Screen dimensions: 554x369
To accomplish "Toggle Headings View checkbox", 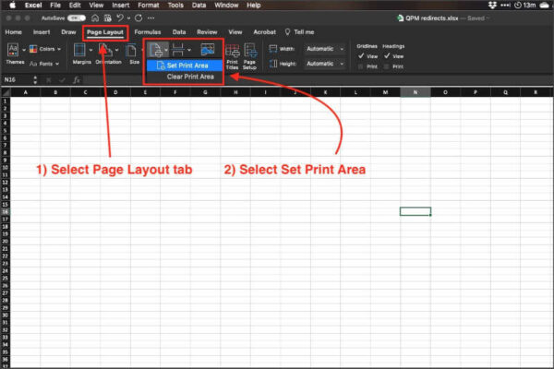I will coord(387,55).
